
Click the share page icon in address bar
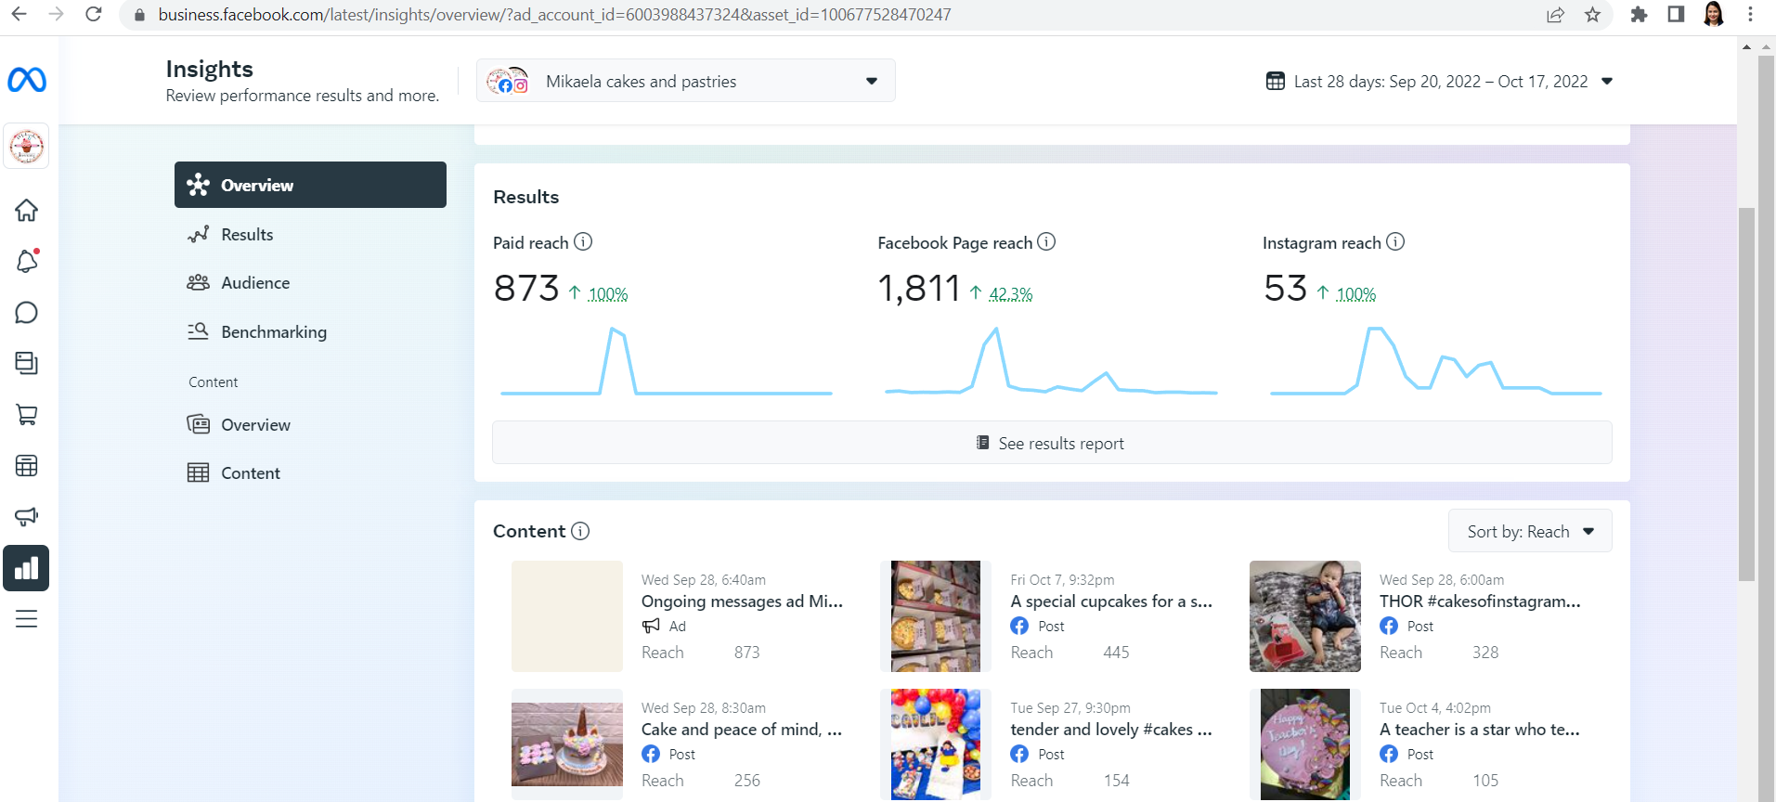pos(1555,14)
